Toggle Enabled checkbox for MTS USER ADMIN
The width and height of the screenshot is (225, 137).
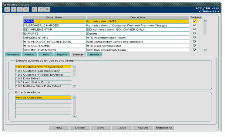tap(195, 46)
